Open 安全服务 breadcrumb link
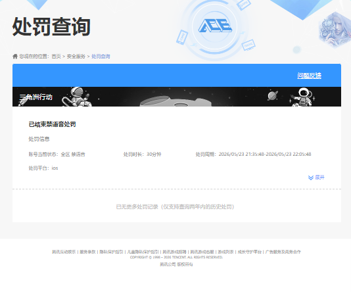Image resolution: width=351 pixels, height=292 pixels. click(76, 56)
